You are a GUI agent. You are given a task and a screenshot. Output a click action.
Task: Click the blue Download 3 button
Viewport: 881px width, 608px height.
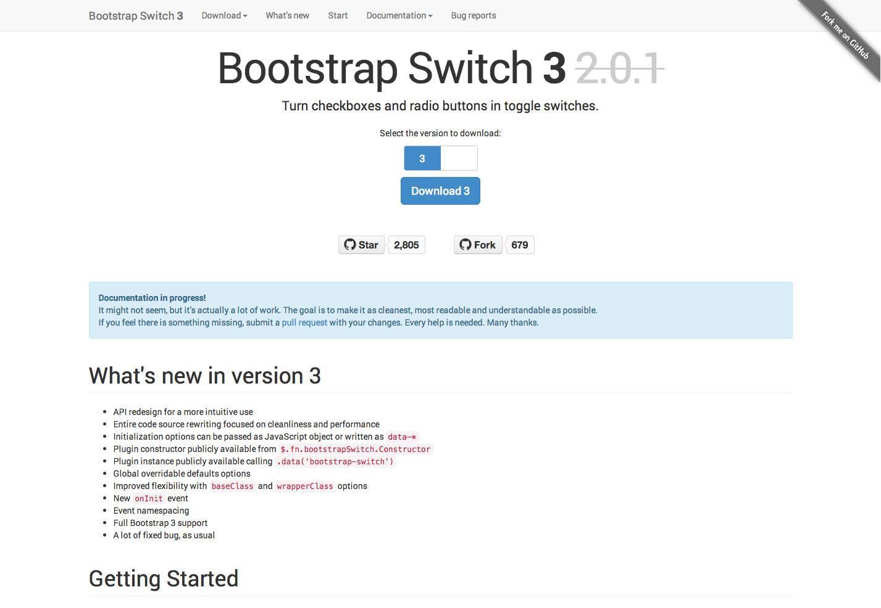click(x=440, y=191)
